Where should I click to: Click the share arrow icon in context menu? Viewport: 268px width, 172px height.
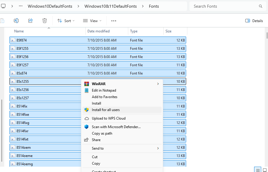[86, 140]
